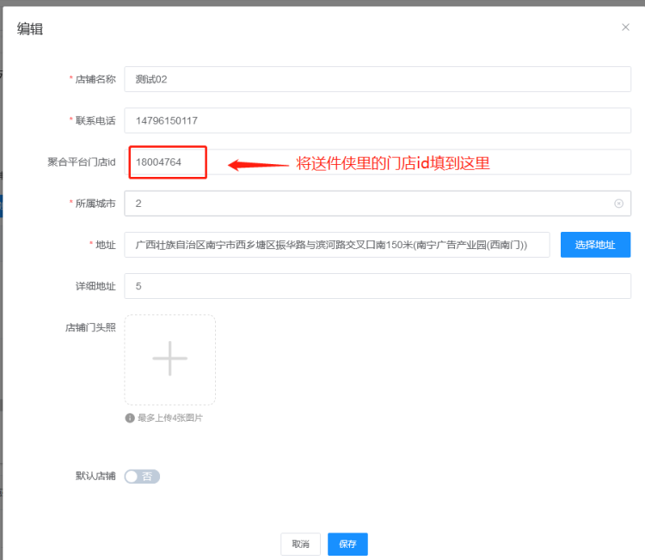Image resolution: width=645 pixels, height=560 pixels.
Task: Close the 编辑 dialog with the X icon
Action: point(625,27)
